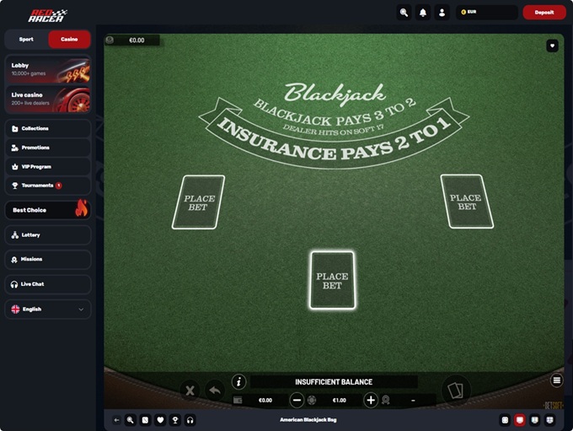Click the random game dice icon
This screenshot has width=573, height=431.
pyautogui.click(x=145, y=420)
